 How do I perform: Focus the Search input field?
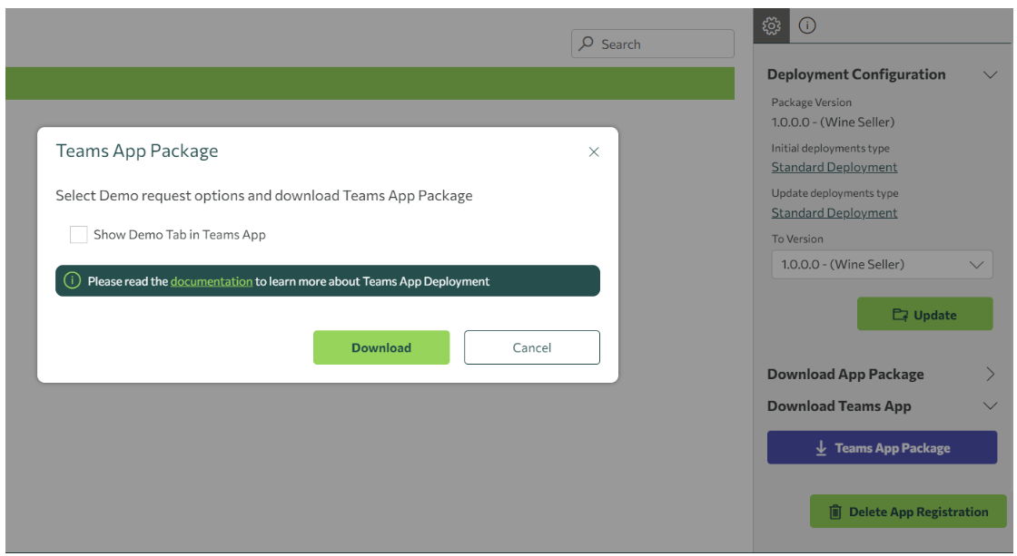653,44
